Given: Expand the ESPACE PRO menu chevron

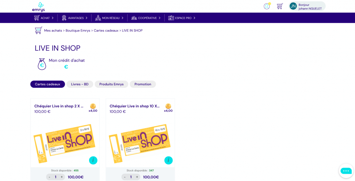Looking at the screenshot, I should pyautogui.click(x=194, y=18).
